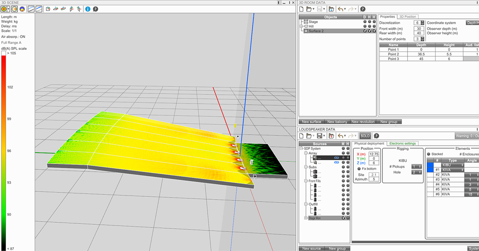Open a room file in 3D Room Data
Image resolution: width=479 pixels, height=251 pixels.
[309, 9]
